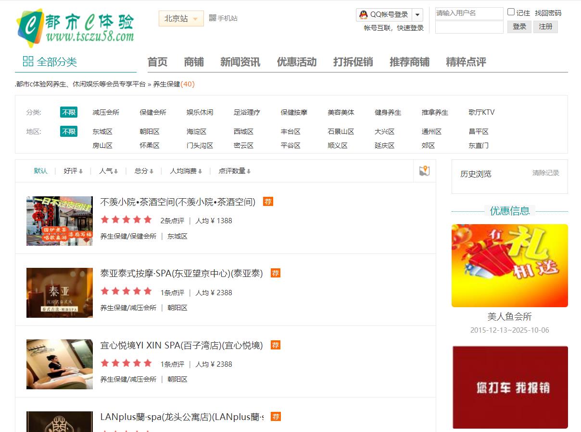The width and height of the screenshot is (581, 432).
Task: Open the 北京站 city selector dropdown
Action: 181,18
